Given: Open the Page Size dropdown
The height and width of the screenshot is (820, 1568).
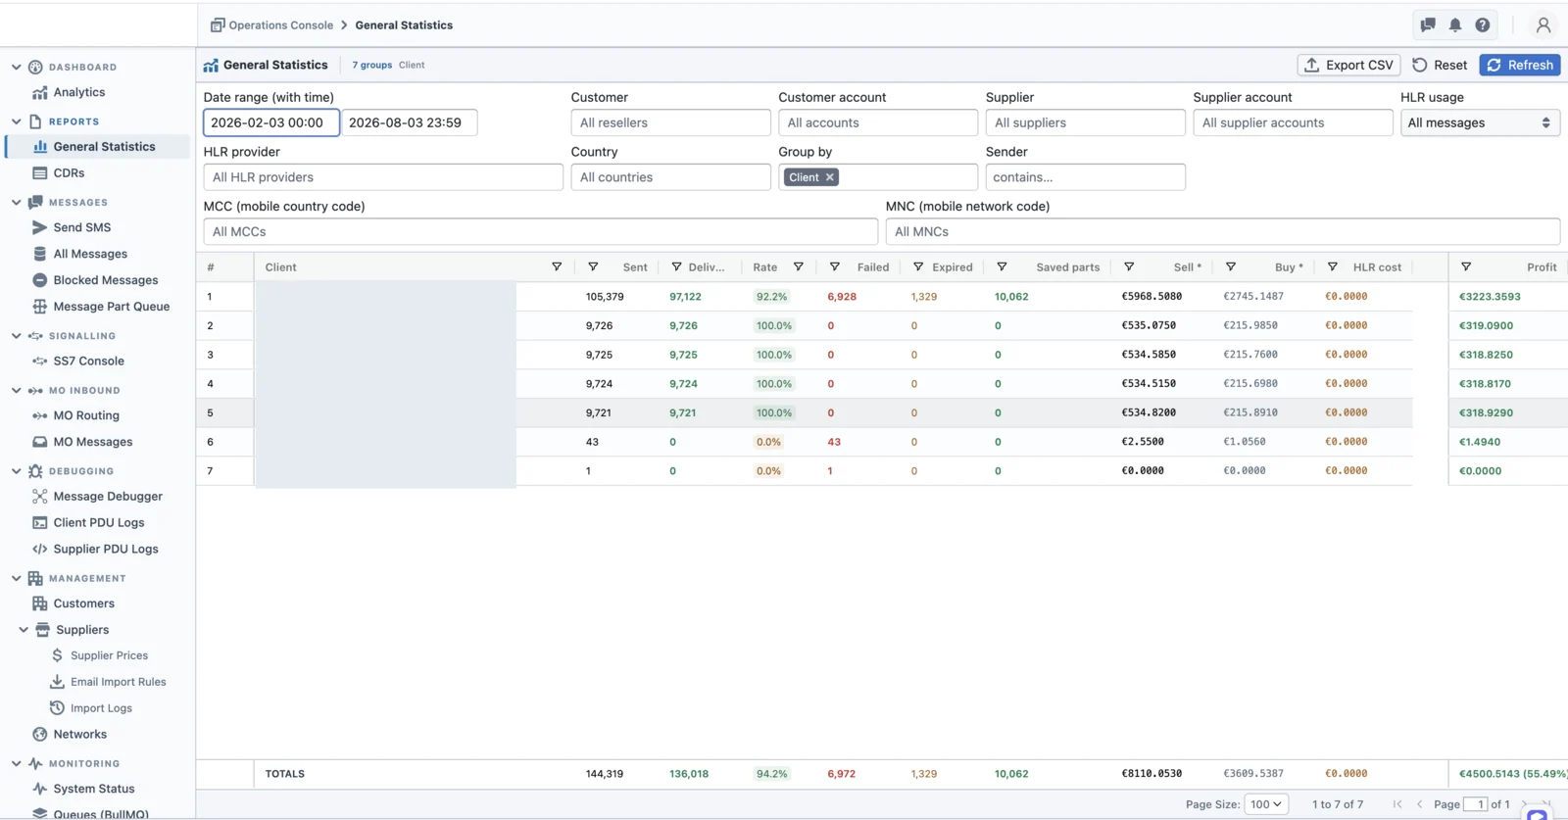Looking at the screenshot, I should coord(1266,804).
